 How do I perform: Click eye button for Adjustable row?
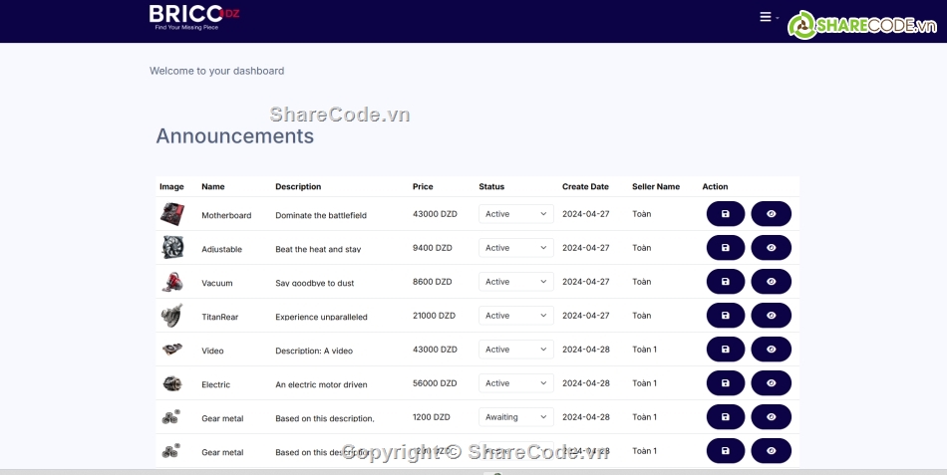coord(771,248)
